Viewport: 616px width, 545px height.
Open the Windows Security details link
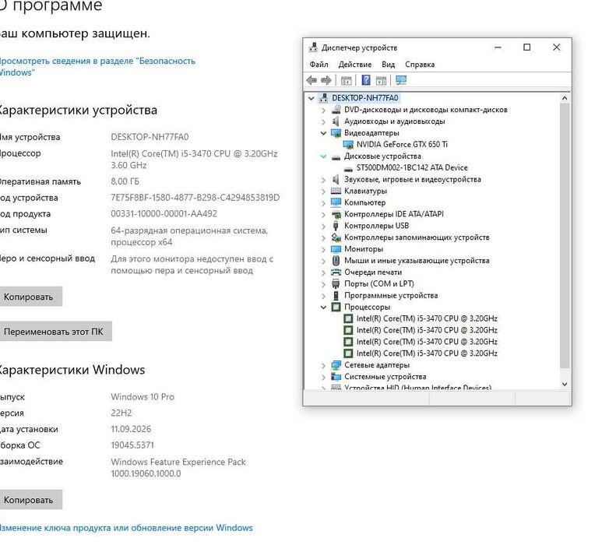[97, 67]
